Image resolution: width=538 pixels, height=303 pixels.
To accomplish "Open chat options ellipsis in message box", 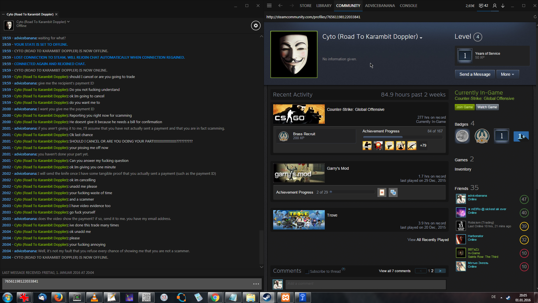I will [256, 284].
